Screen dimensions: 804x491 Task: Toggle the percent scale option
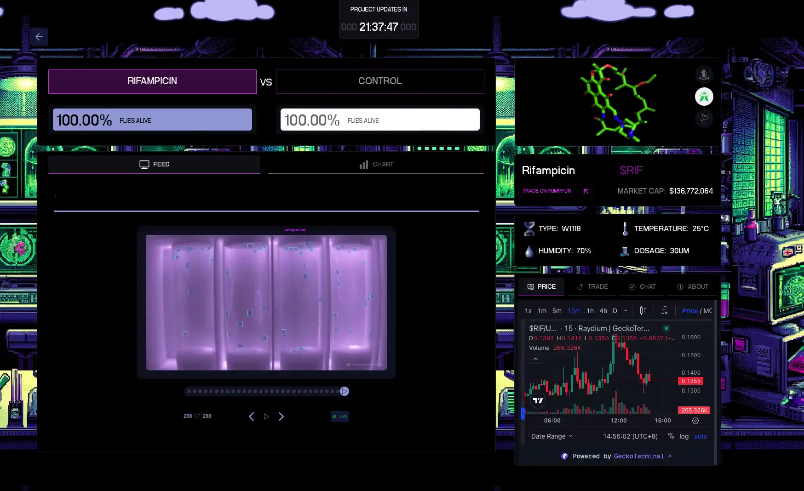[671, 436]
